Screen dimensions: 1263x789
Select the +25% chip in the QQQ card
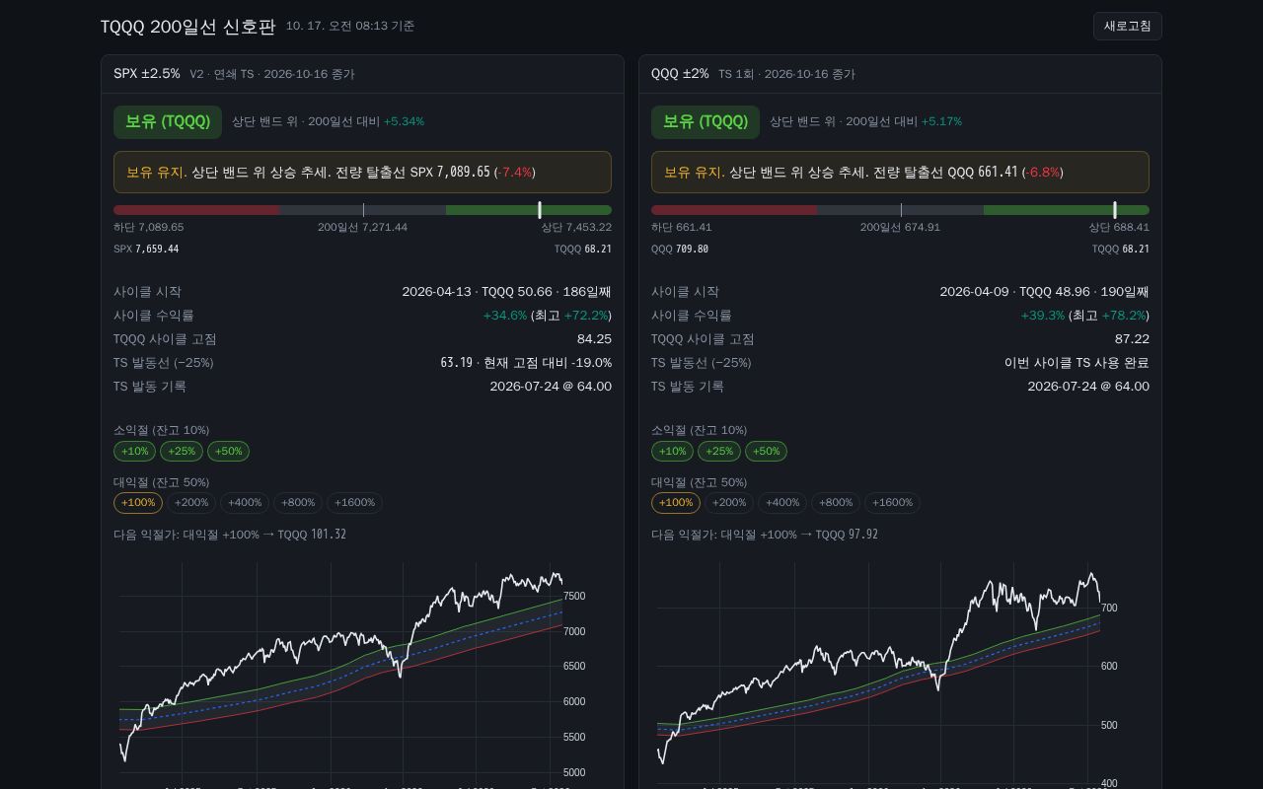(719, 451)
